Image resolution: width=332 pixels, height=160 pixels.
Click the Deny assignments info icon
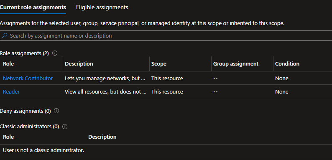(56, 111)
